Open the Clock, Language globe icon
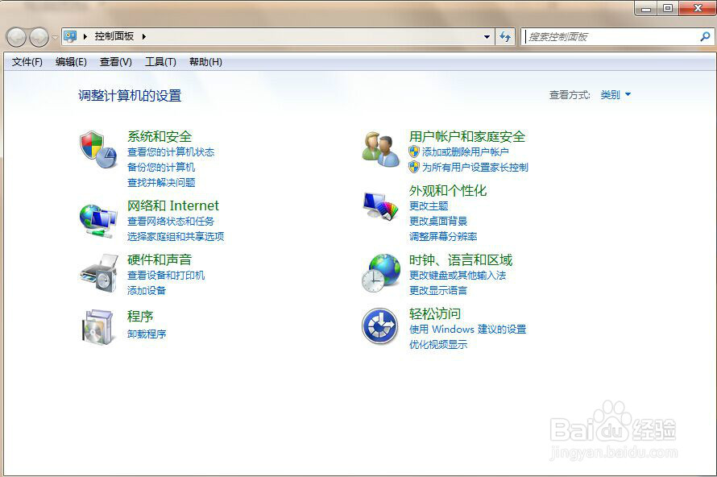Screen dimensions: 717x477 [381, 272]
